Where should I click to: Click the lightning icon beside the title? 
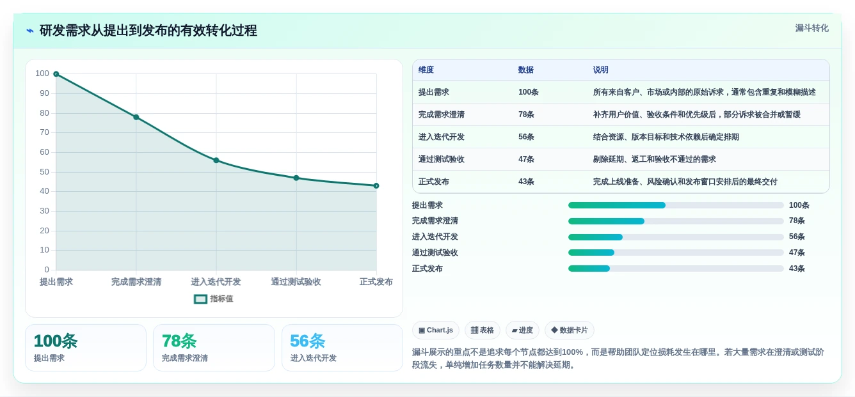[x=30, y=31]
